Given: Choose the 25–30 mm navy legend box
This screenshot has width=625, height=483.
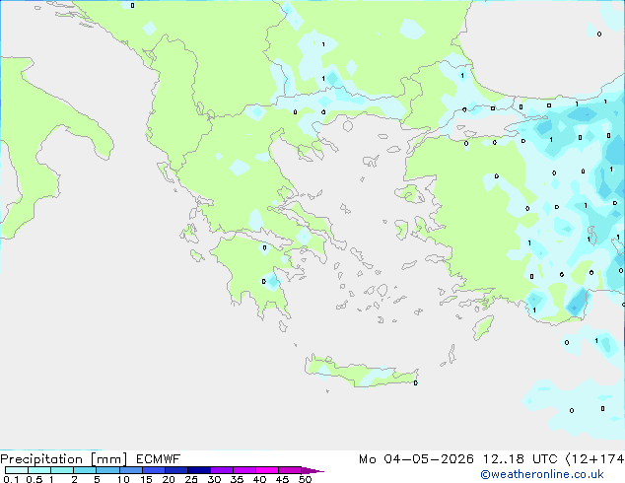Looking at the screenshot, I should 198,470.
